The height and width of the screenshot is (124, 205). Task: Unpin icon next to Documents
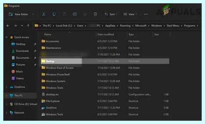coord(35,58)
